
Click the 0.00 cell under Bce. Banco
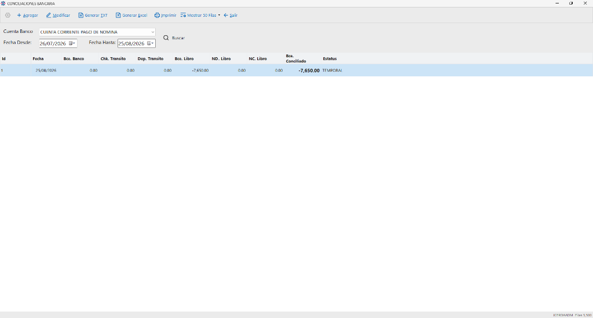[80, 70]
